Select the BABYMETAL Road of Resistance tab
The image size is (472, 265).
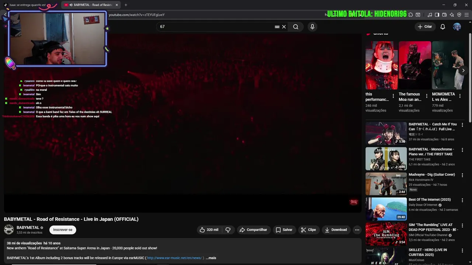point(91,5)
